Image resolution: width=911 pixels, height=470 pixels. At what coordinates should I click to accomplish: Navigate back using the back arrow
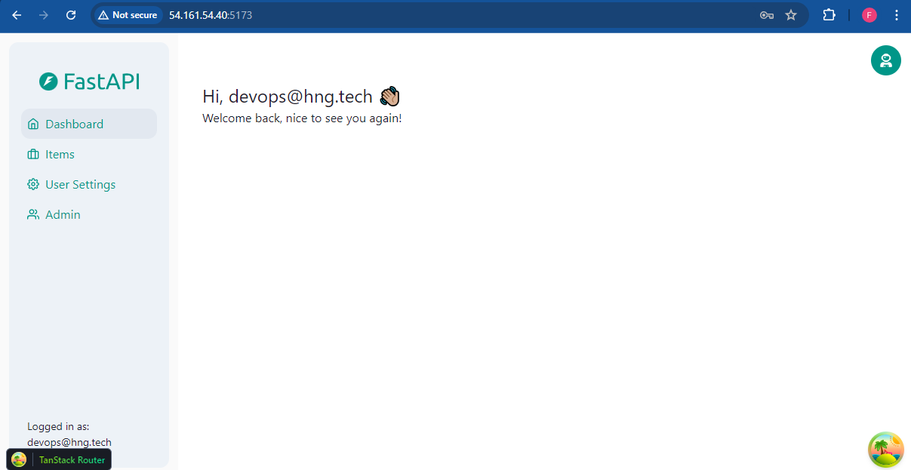16,14
